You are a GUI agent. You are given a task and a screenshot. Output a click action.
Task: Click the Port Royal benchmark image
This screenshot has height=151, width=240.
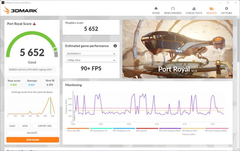pos(177,49)
